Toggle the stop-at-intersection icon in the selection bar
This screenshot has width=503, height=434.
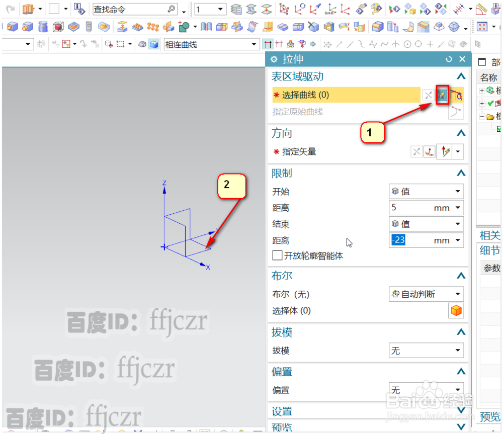pyautogui.click(x=269, y=44)
